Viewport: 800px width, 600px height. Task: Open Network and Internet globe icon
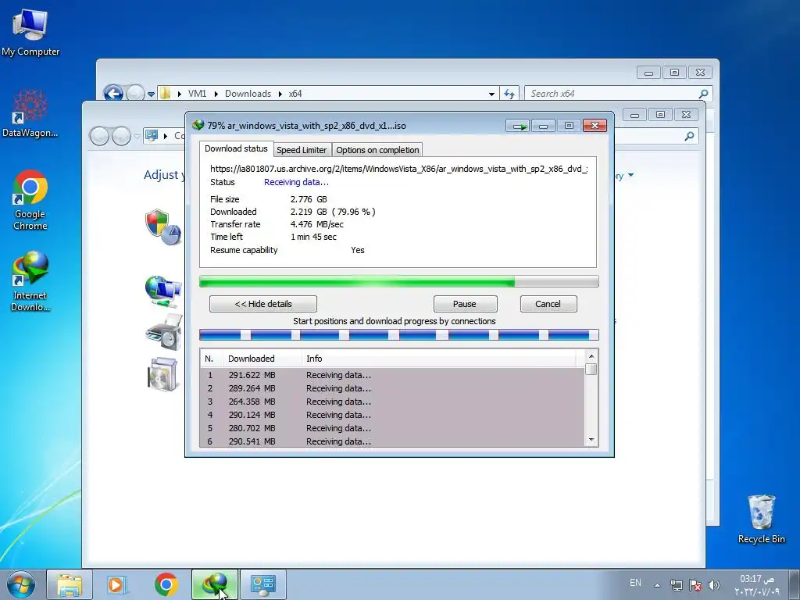pos(163,291)
